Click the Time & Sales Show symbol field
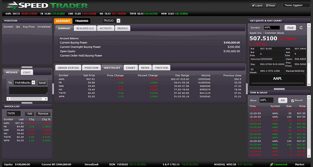The width and height of the screenshot is (313, 167). coord(266,100)
